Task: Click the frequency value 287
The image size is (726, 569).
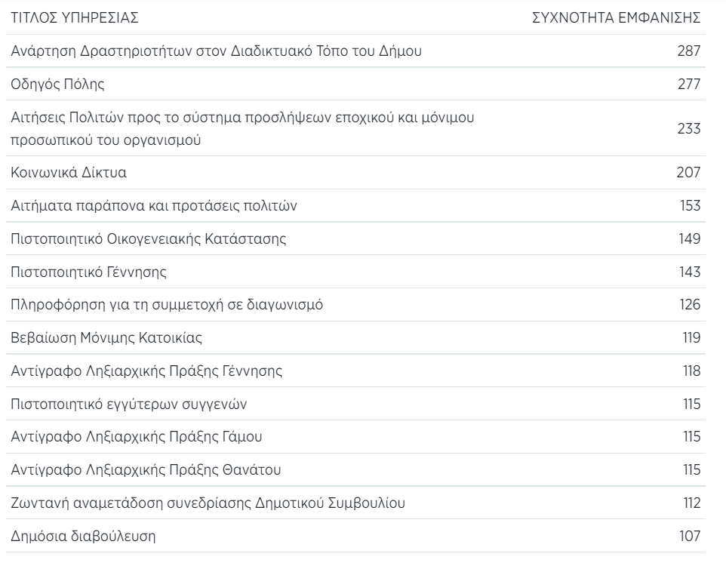Action: [x=689, y=51]
